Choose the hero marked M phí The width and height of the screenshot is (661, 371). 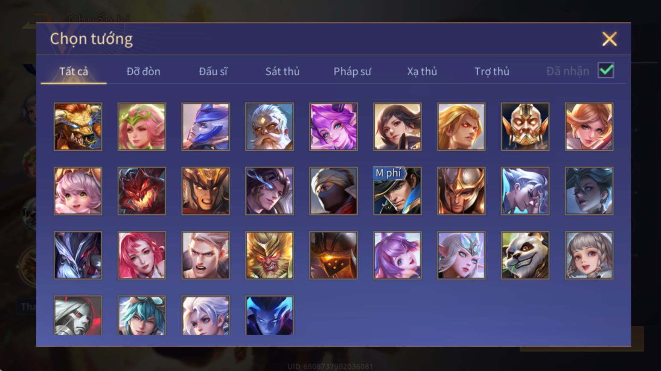pos(397,191)
